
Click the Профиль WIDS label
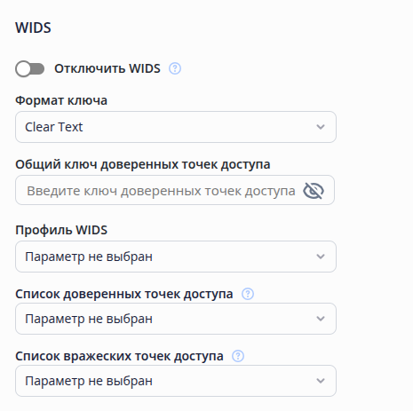[61, 230]
